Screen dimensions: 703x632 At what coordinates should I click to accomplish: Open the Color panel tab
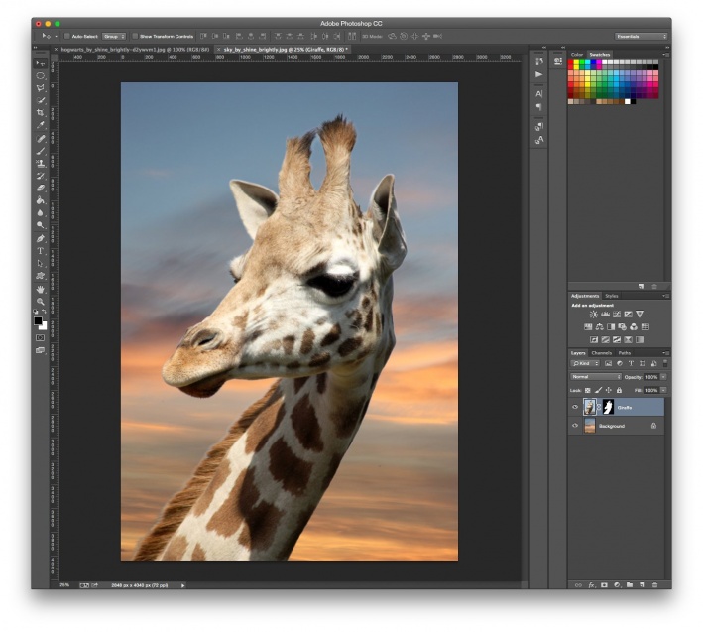[x=577, y=55]
